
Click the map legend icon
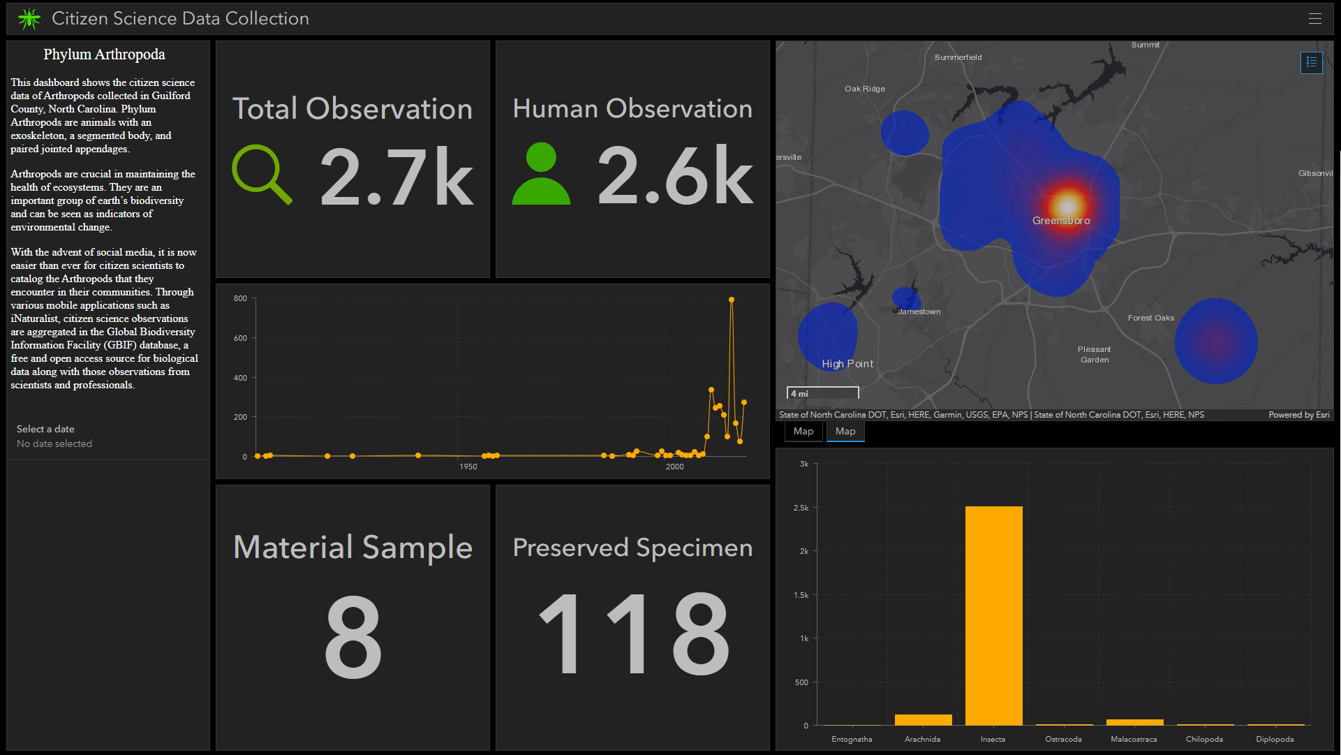pyautogui.click(x=1311, y=62)
